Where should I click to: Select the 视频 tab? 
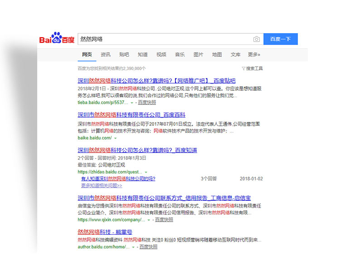tap(161, 54)
